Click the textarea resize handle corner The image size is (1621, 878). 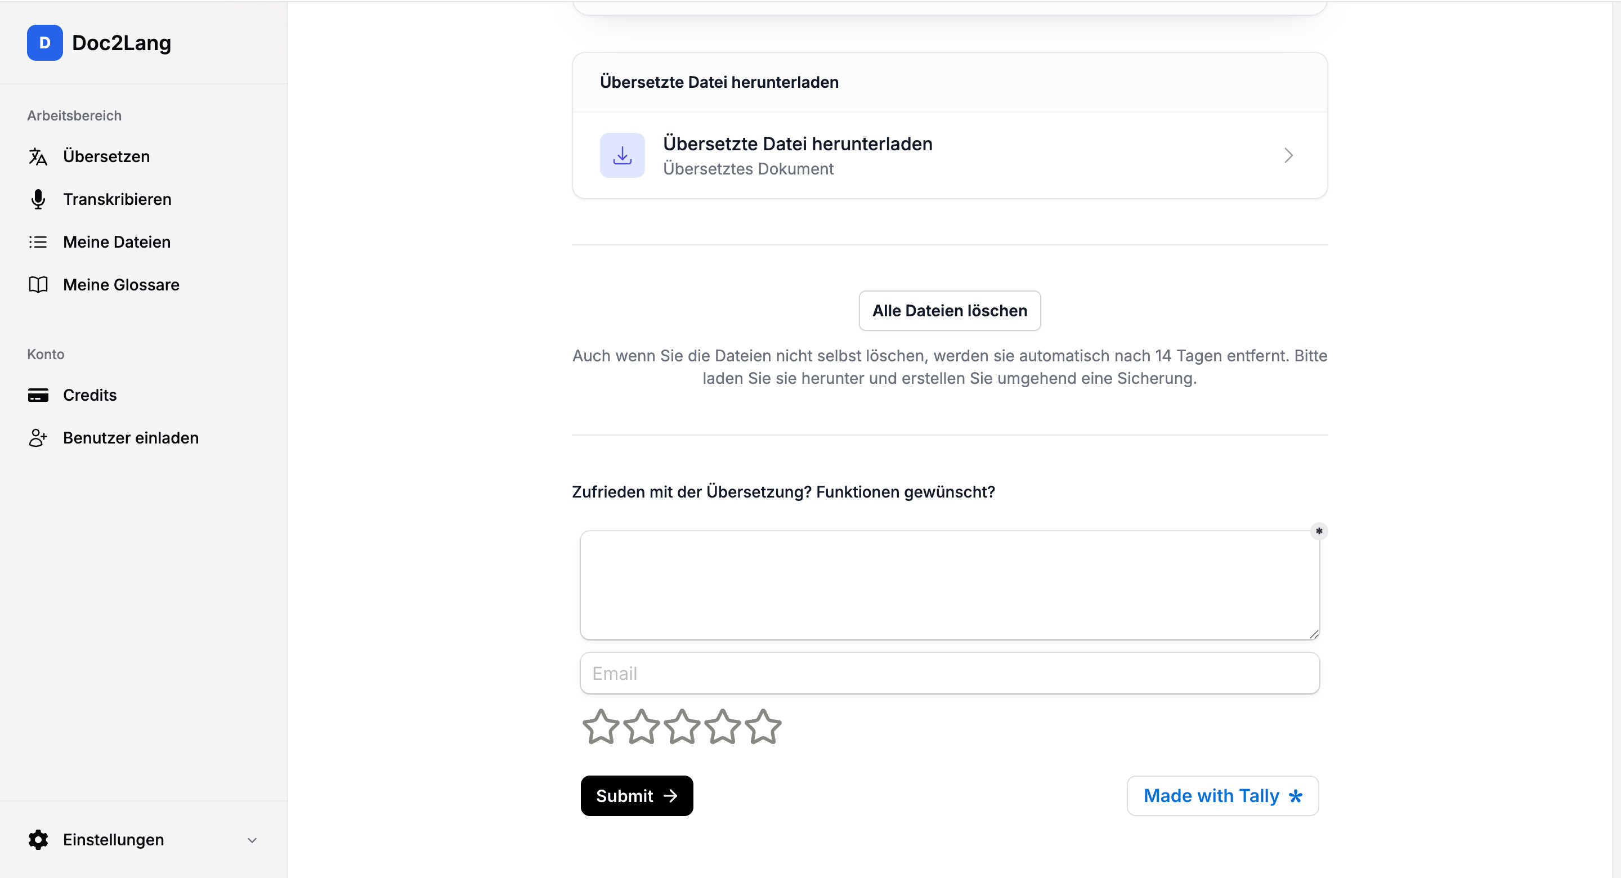(1313, 634)
